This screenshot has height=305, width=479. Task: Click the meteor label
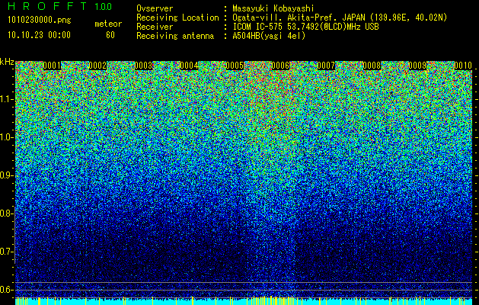click(x=108, y=24)
